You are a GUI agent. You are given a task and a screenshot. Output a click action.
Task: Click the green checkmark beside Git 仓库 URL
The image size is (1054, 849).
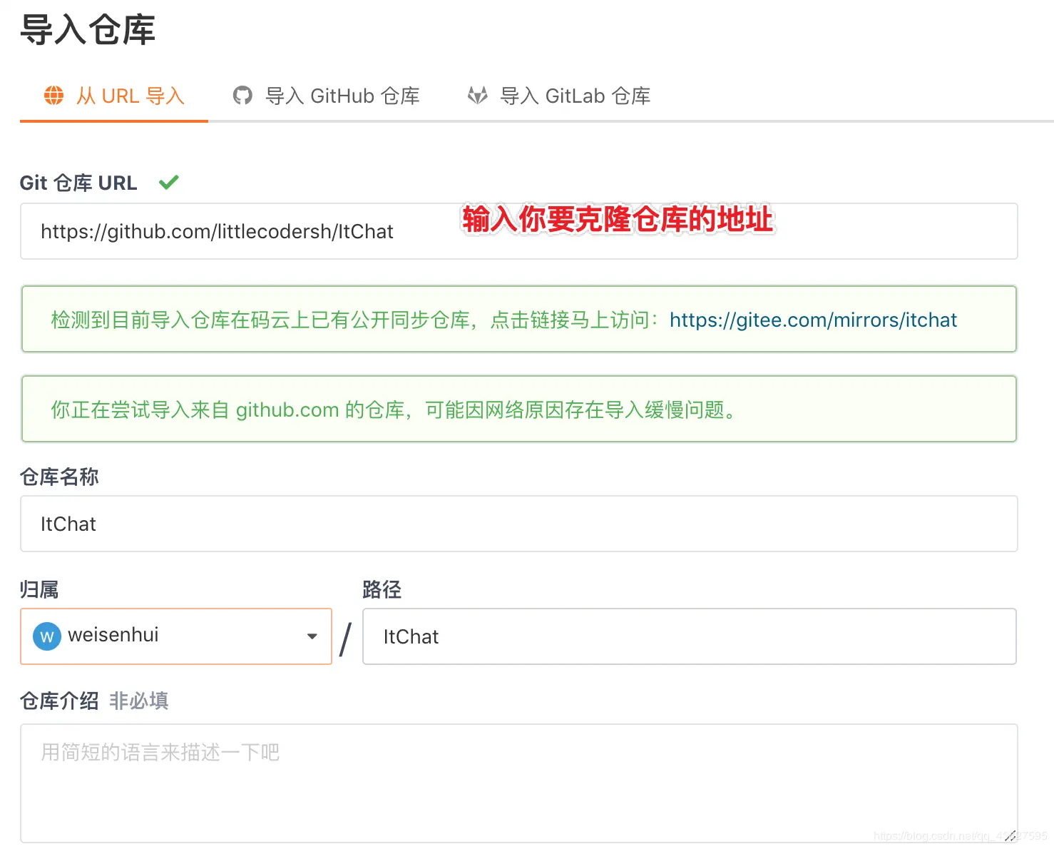coord(169,183)
